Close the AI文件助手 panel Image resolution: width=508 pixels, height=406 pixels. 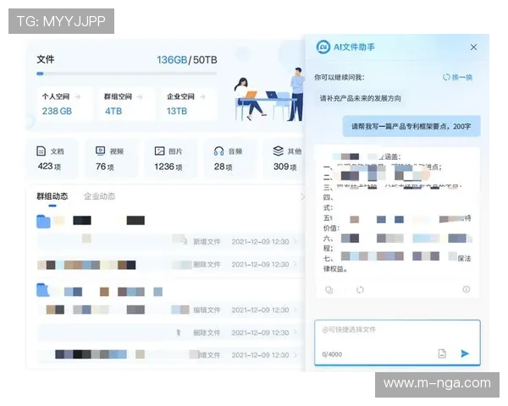[x=473, y=47]
